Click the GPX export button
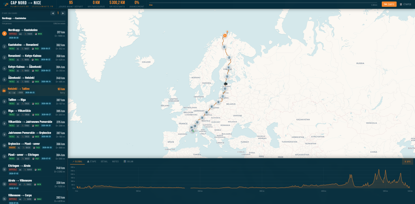Viewport: 415px width, 204px height. point(407,162)
